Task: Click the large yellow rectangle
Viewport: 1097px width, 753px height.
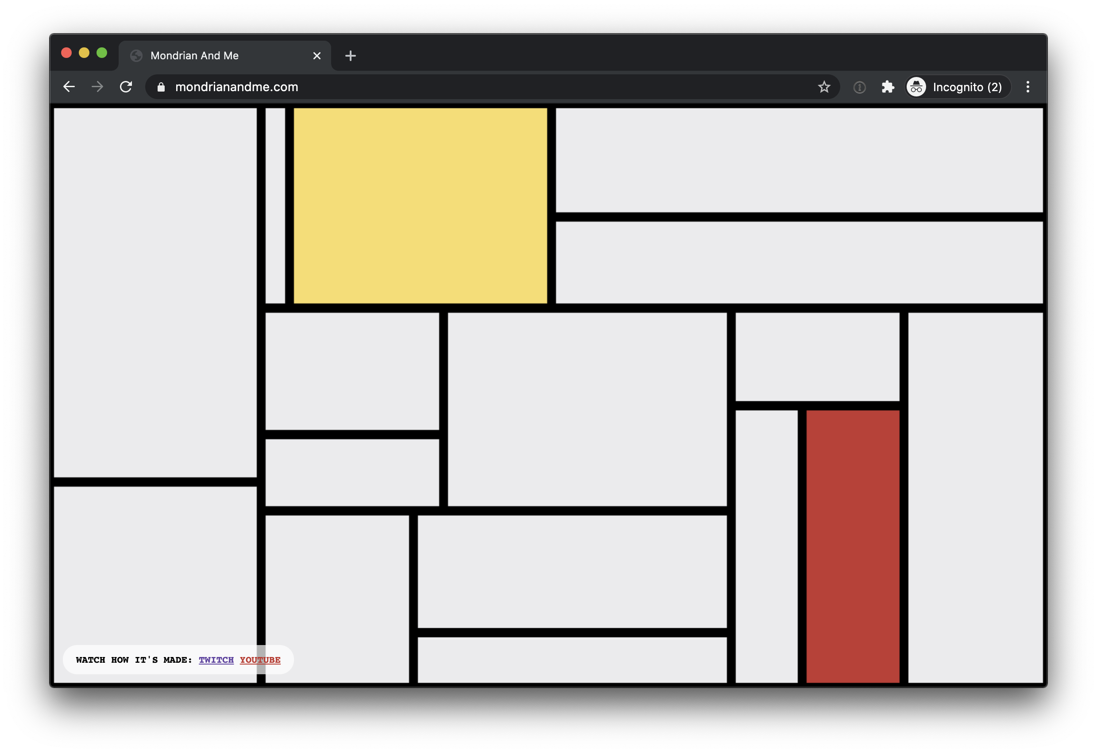Action: click(x=421, y=206)
